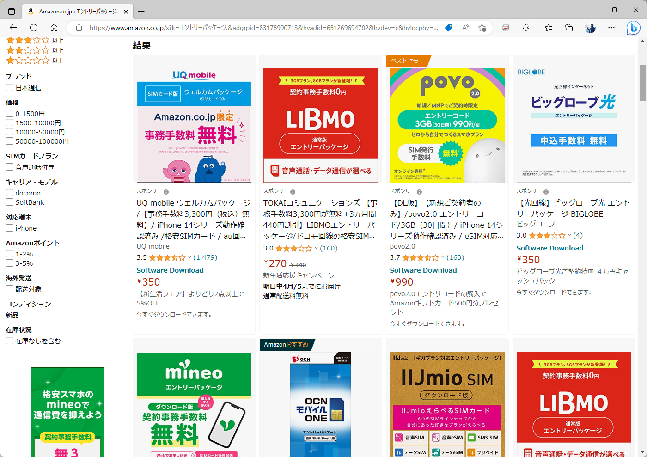Open TOKAI LIBMO エントリーパッケージ product title

tap(320, 219)
